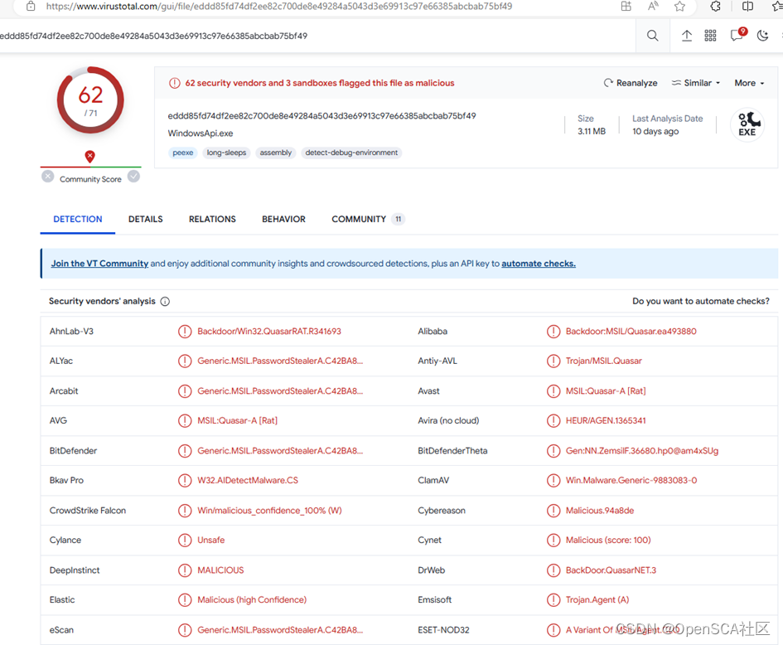Click the assembly tag

click(x=276, y=153)
